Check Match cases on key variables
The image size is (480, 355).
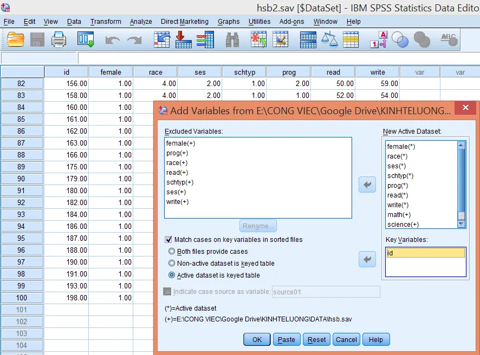pyautogui.click(x=168, y=240)
